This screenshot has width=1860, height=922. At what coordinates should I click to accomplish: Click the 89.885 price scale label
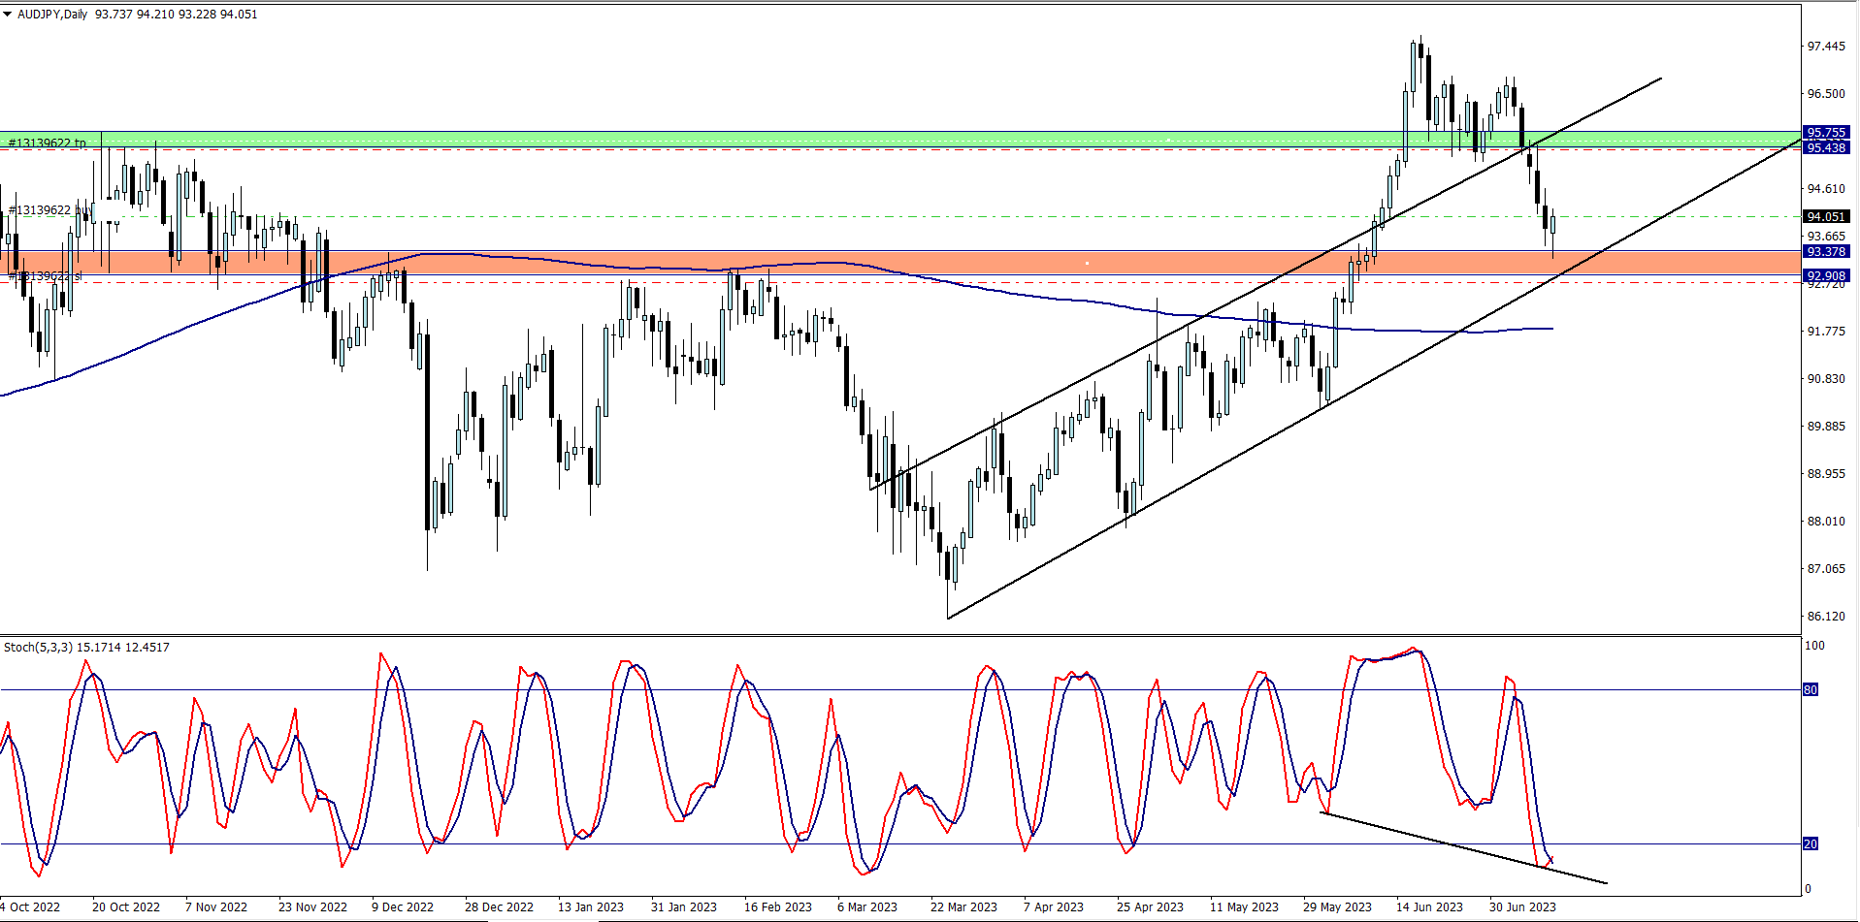[x=1826, y=427]
